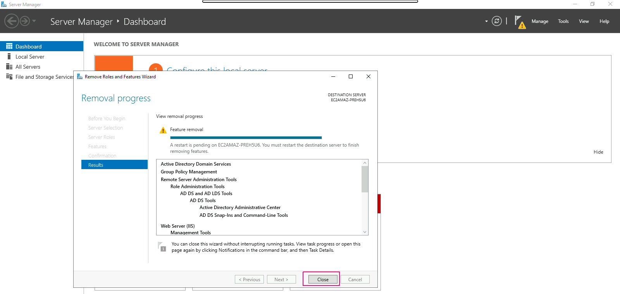Close the wizard with the X button
Image resolution: width=620 pixels, height=294 pixels.
click(x=369, y=76)
